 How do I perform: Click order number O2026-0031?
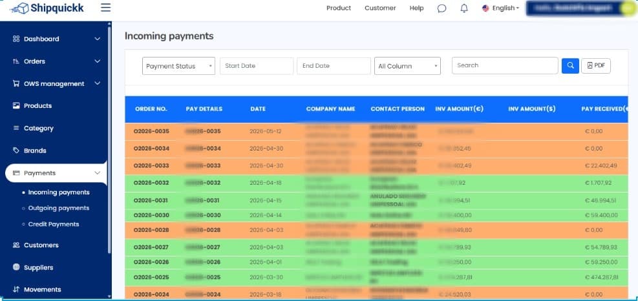point(151,200)
